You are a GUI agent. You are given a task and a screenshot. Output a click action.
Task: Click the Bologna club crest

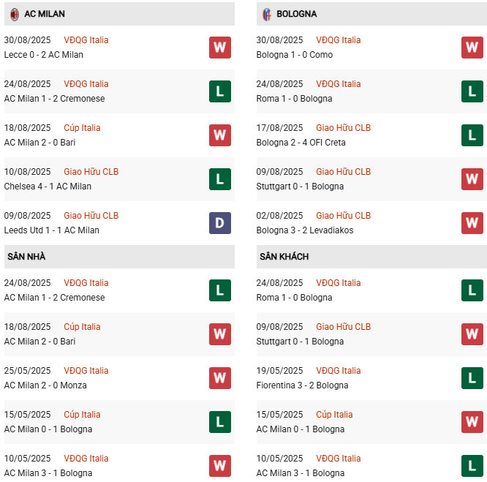pos(267,14)
